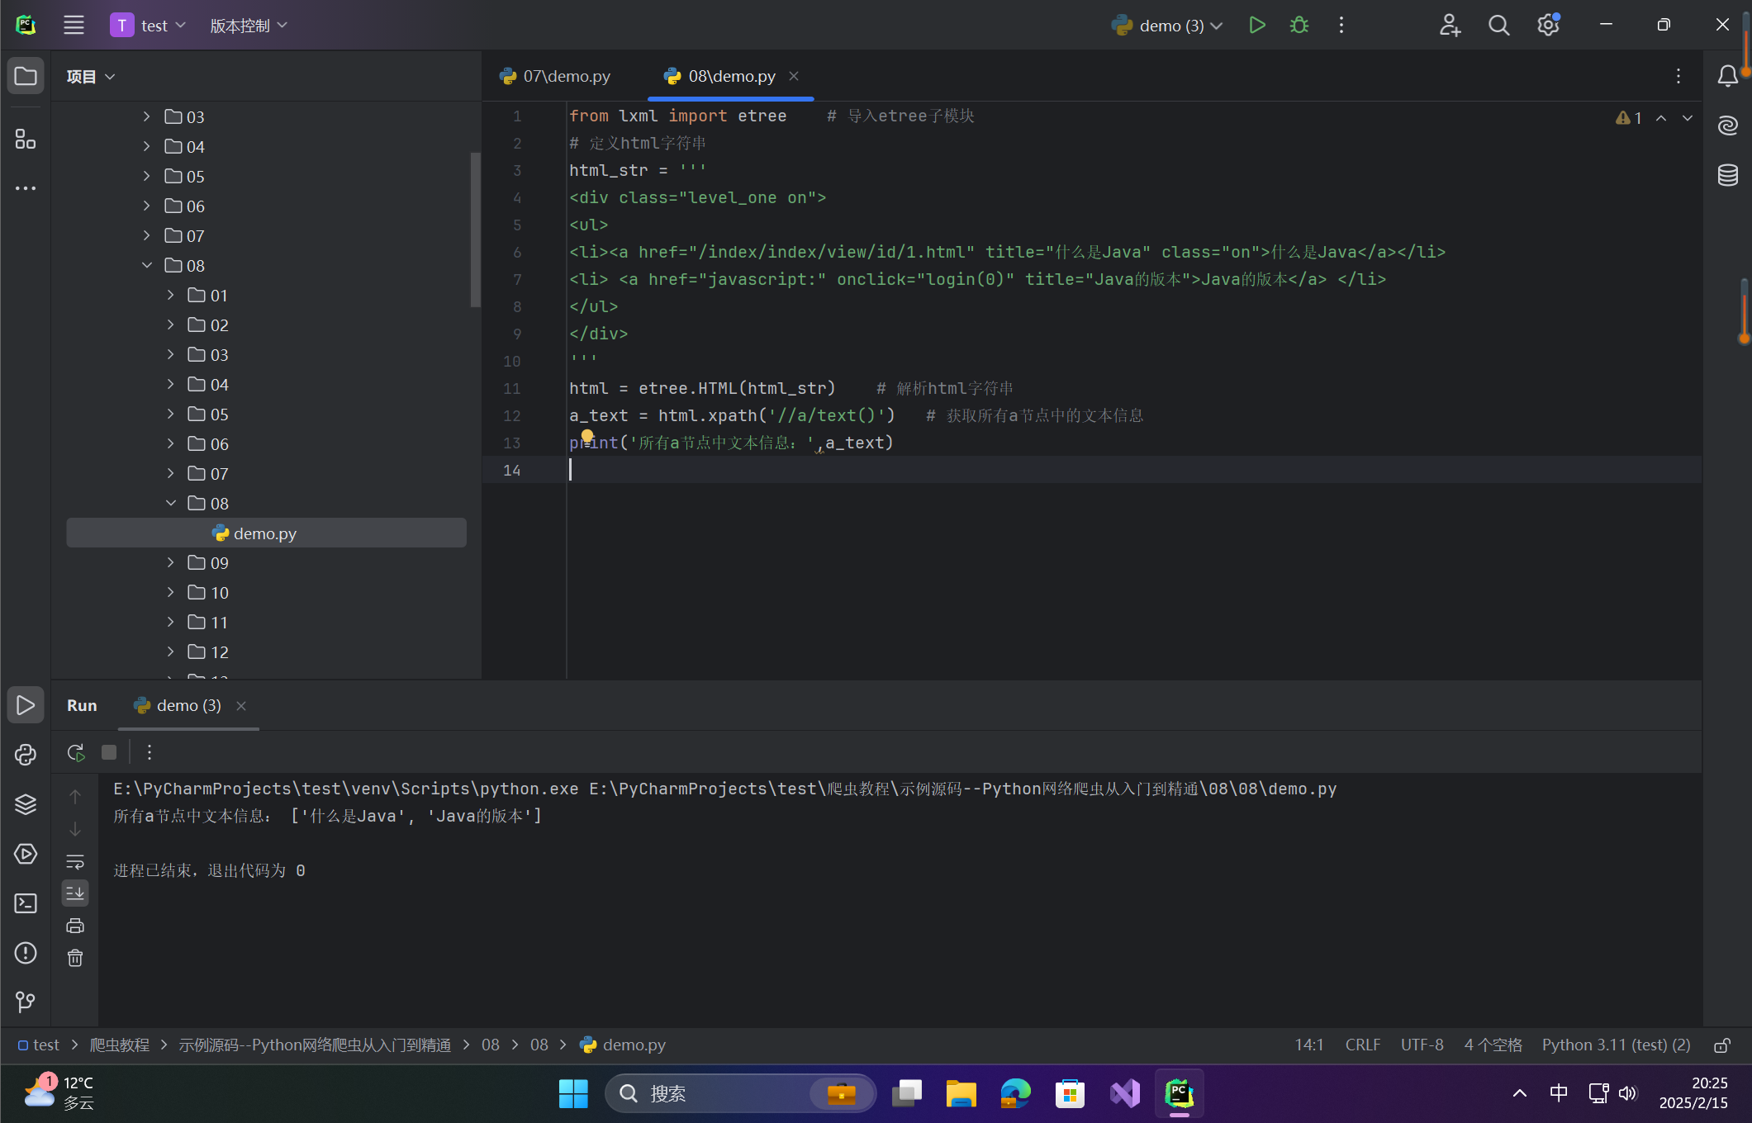Toggle read-only lock in status bar
This screenshot has height=1123, width=1752.
pyautogui.click(x=1721, y=1045)
